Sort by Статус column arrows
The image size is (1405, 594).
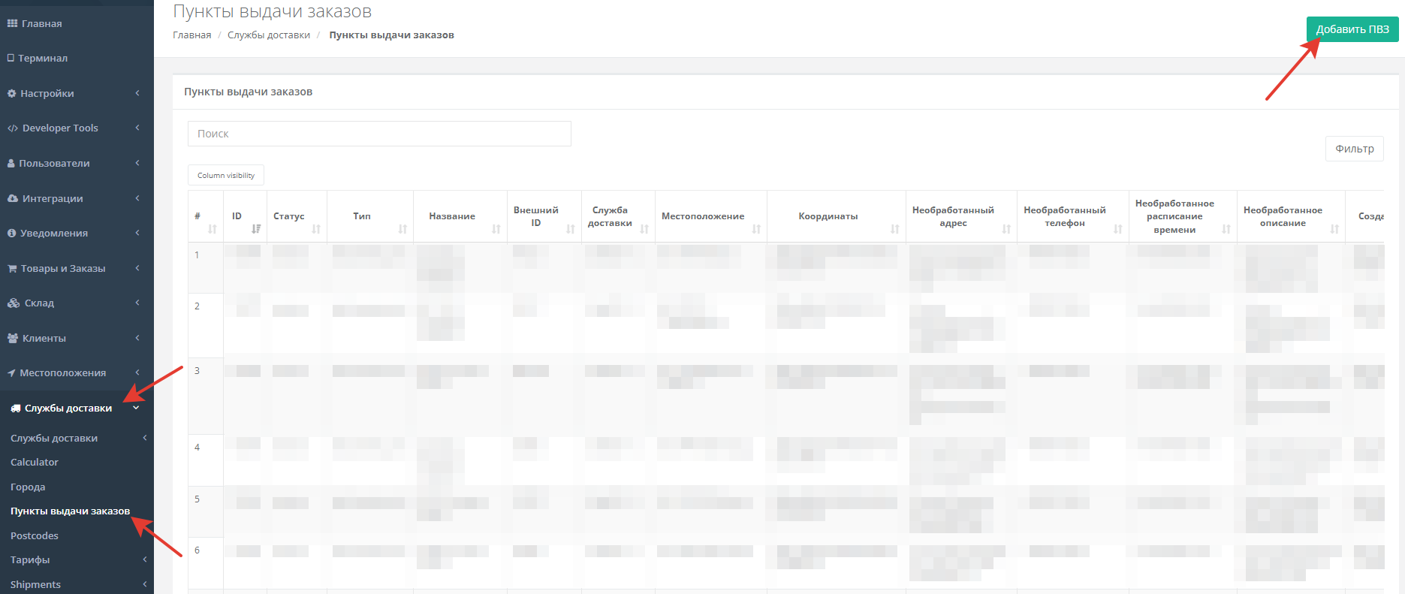[316, 229]
